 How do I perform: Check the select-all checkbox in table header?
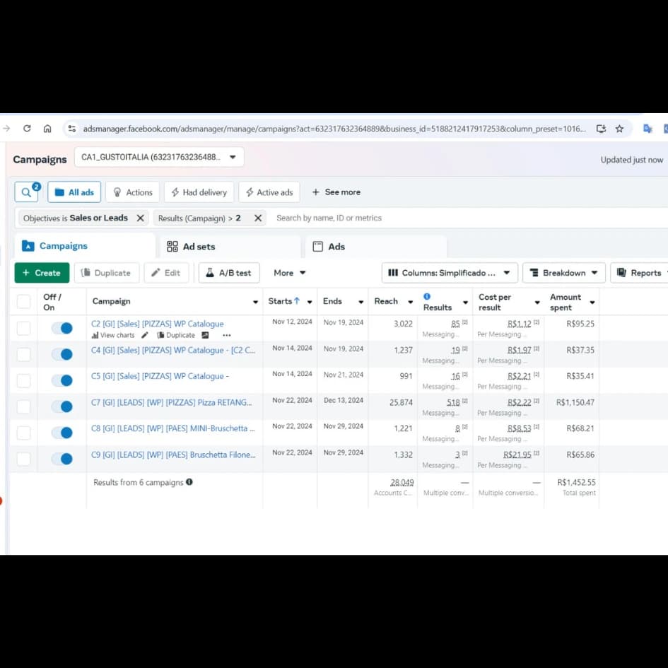pyautogui.click(x=23, y=301)
